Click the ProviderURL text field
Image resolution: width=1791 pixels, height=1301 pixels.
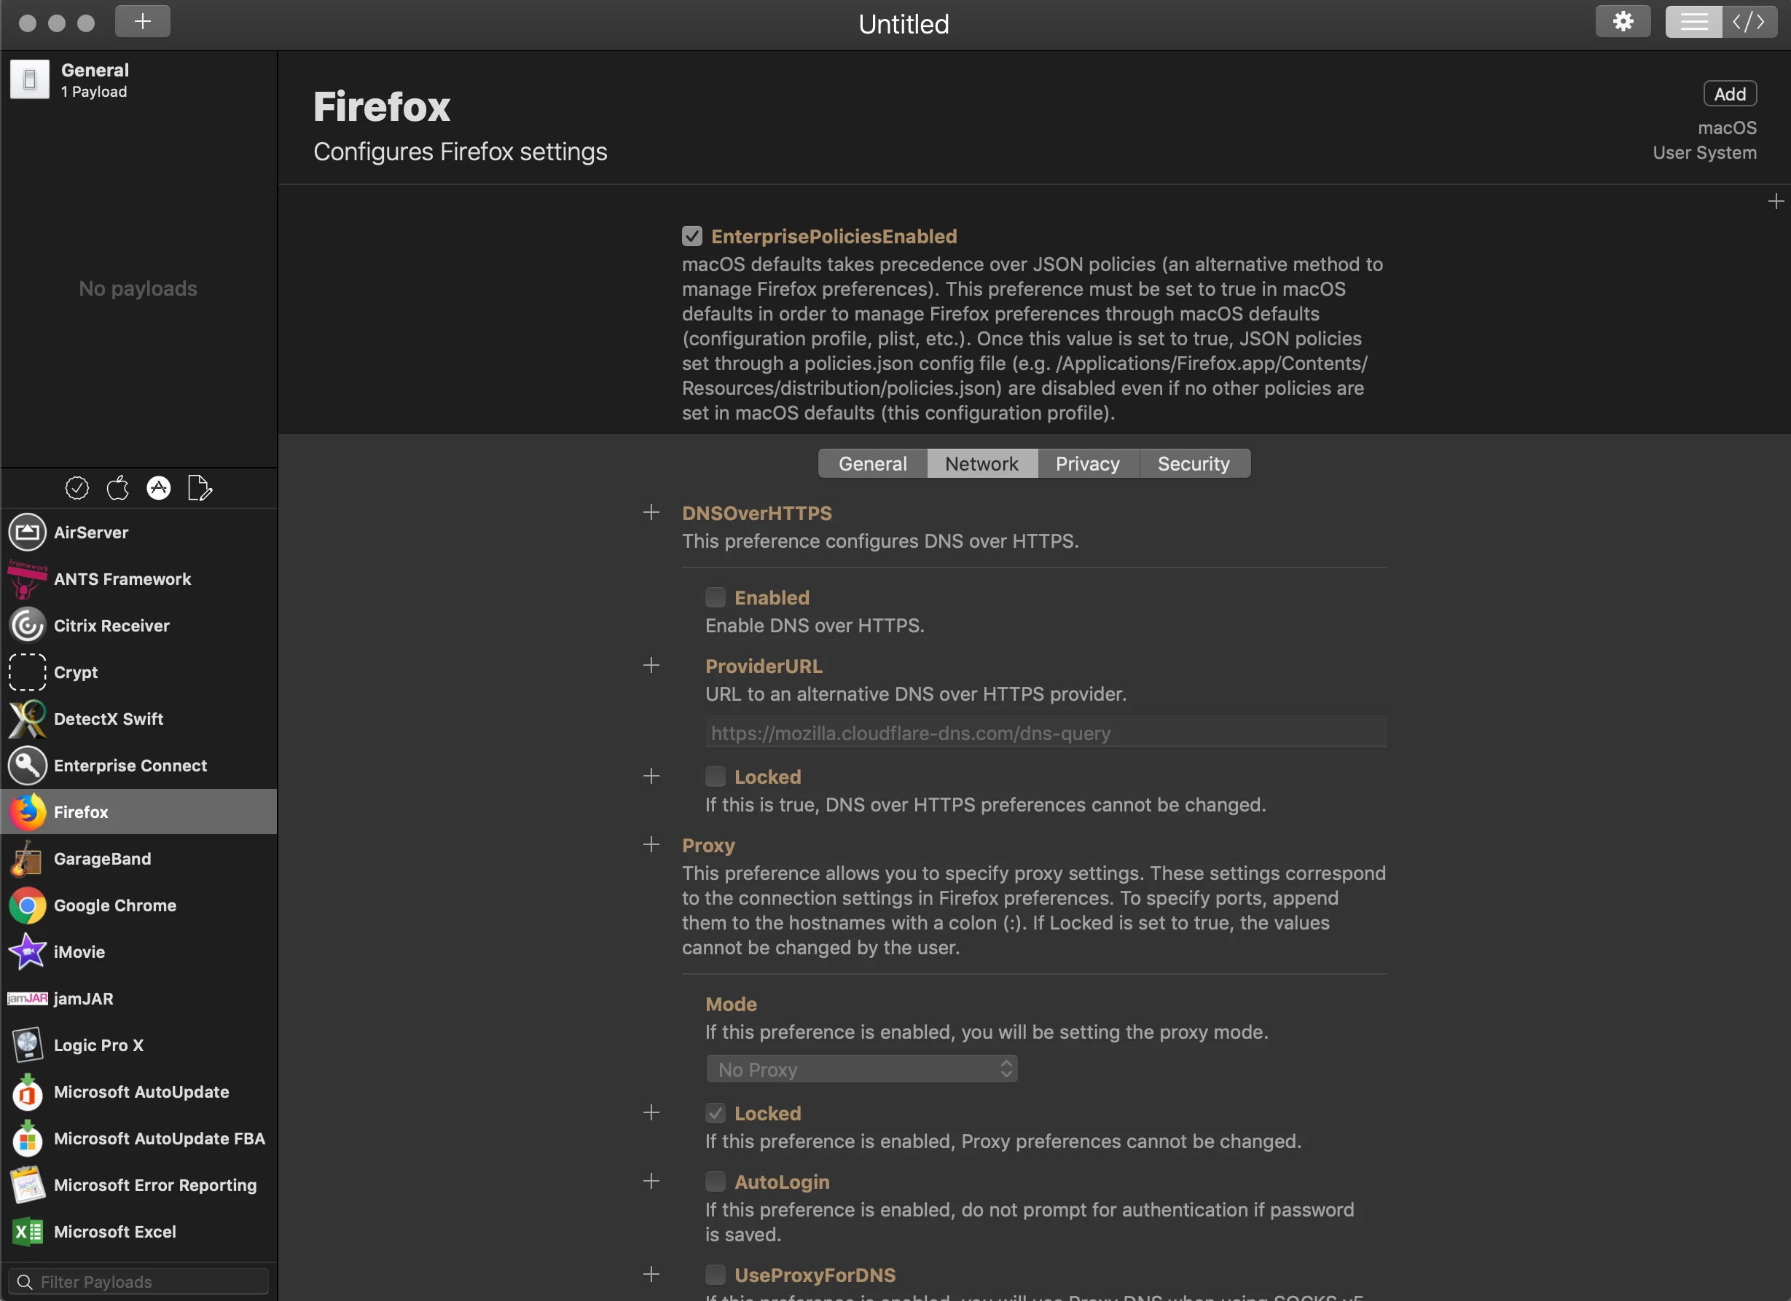[1046, 733]
